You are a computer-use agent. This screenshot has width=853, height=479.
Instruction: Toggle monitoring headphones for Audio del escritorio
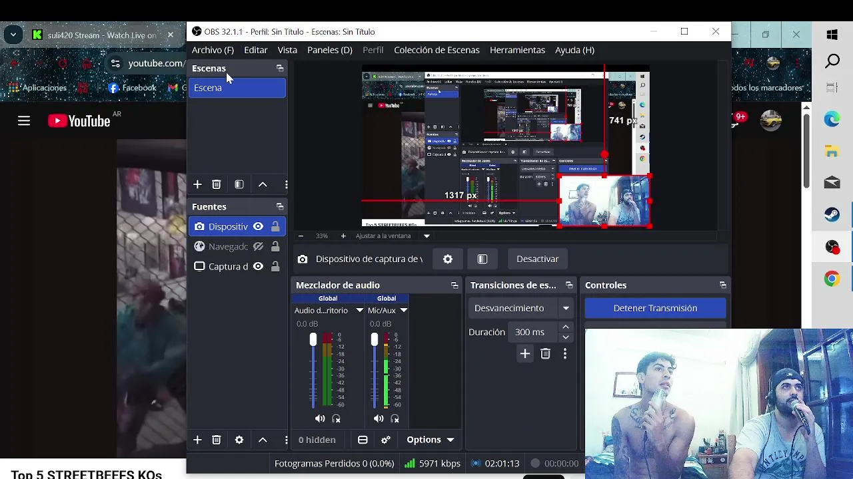click(x=337, y=418)
